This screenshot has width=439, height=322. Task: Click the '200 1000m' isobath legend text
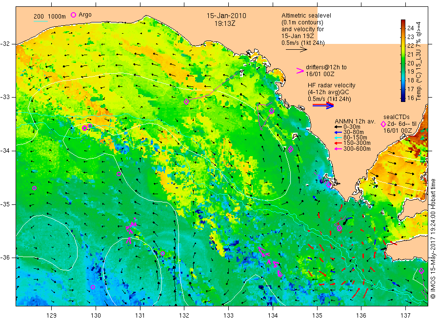tap(50, 17)
